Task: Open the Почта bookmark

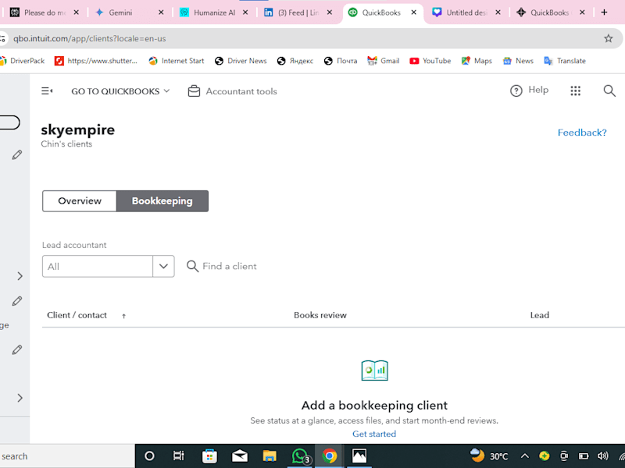Action: [x=341, y=61]
